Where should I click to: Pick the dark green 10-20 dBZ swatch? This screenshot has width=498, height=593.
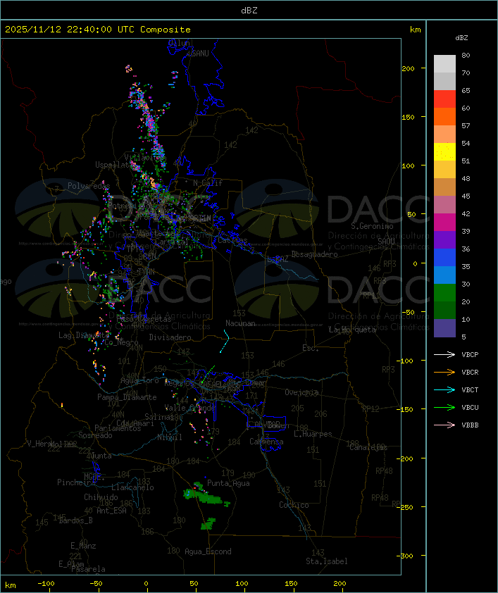pyautogui.click(x=444, y=310)
